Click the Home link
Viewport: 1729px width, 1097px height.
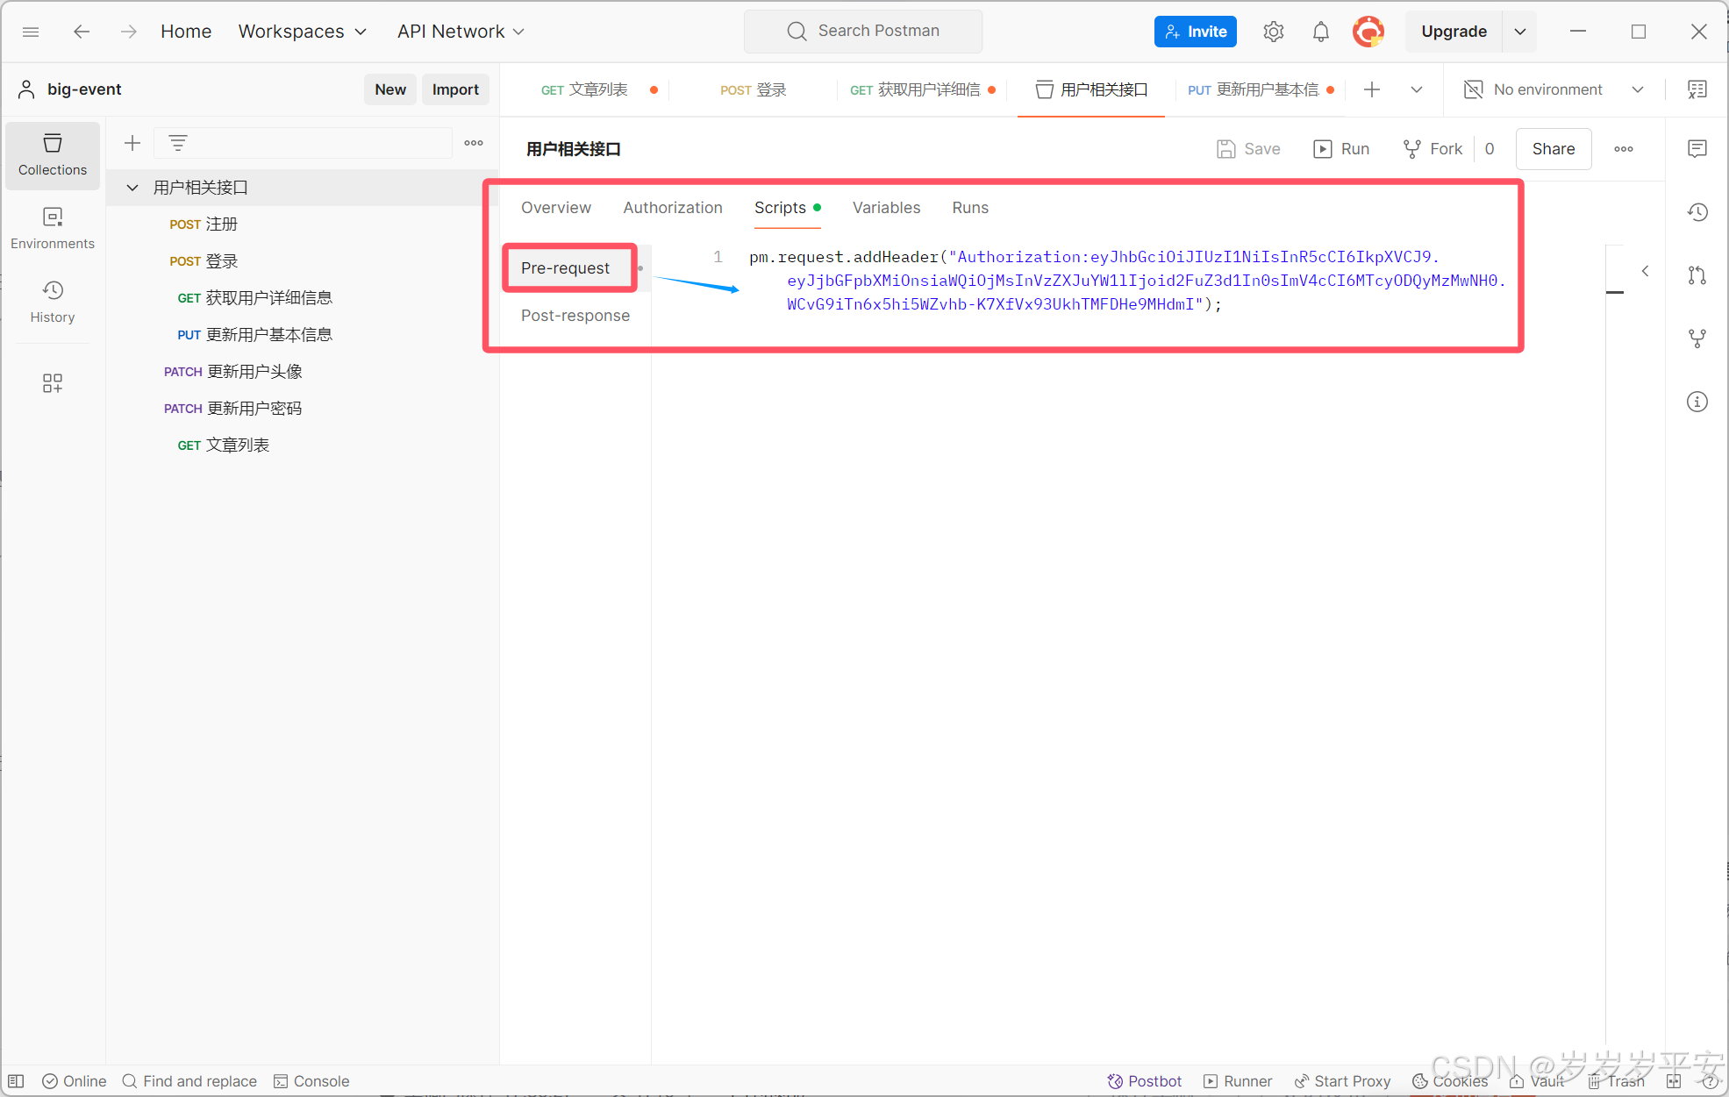point(186,32)
